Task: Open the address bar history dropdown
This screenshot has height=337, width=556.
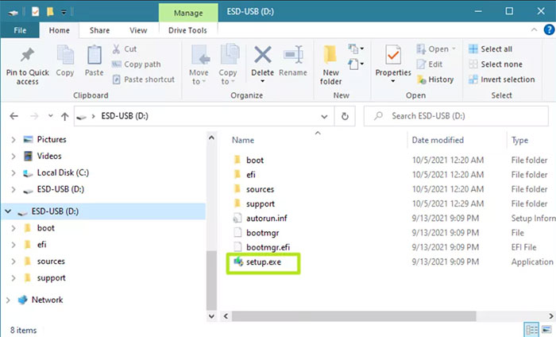Action: point(326,116)
